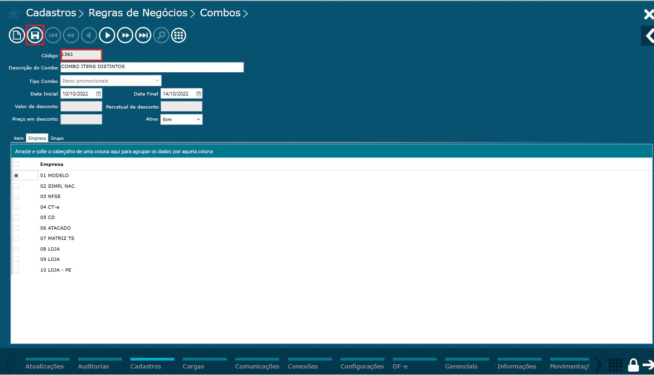Screen dimensions: 654x375
Task: Select row text 06 ATACADO
Action: 55,228
